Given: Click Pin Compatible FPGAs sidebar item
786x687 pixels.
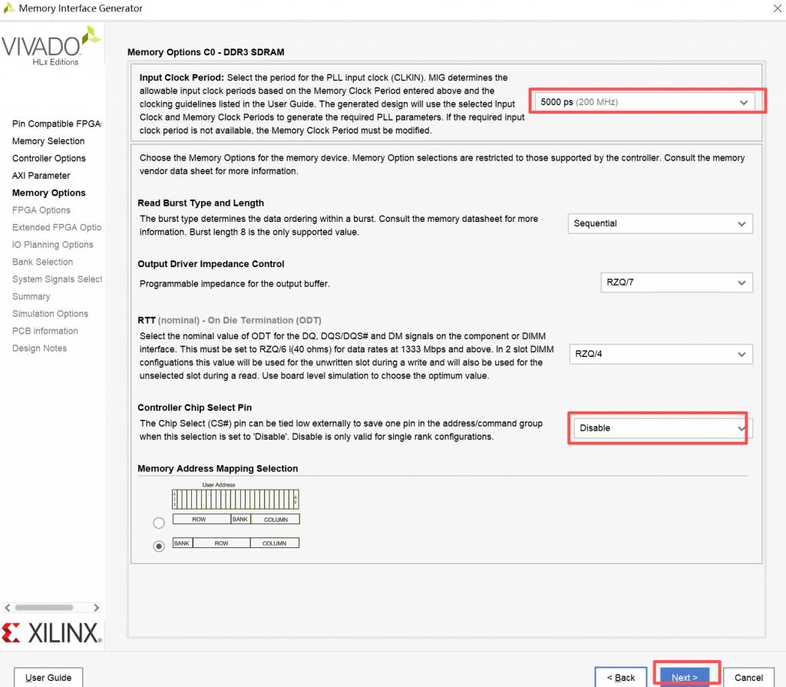Looking at the screenshot, I should pos(57,124).
